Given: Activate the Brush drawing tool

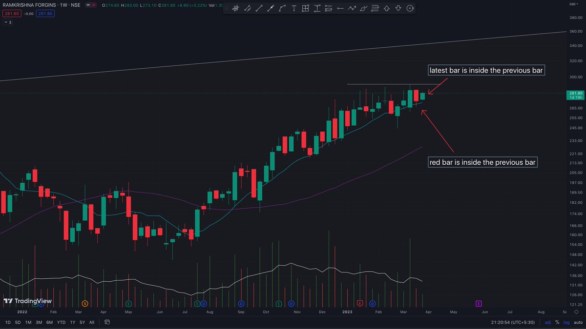Looking at the screenshot, I should pos(363,8).
